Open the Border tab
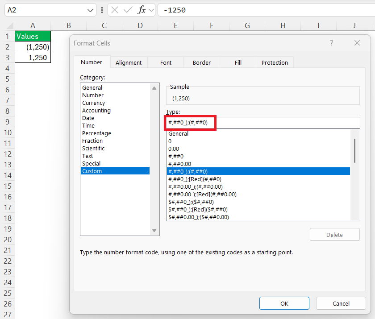Screen dimensions: 375x319 (202, 62)
